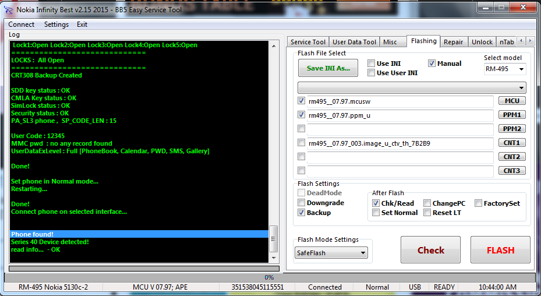The height and width of the screenshot is (296, 541).
Task: Click the empty CNT3 file field
Action: coord(400,171)
